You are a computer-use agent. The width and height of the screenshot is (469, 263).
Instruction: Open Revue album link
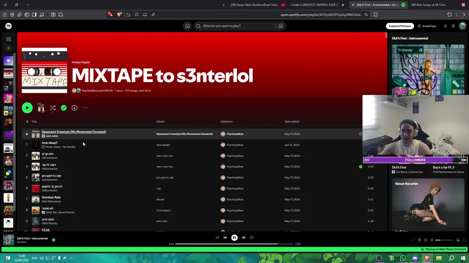(160, 199)
